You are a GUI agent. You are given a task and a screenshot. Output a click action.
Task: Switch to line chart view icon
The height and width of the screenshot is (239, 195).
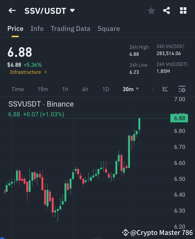(165, 89)
